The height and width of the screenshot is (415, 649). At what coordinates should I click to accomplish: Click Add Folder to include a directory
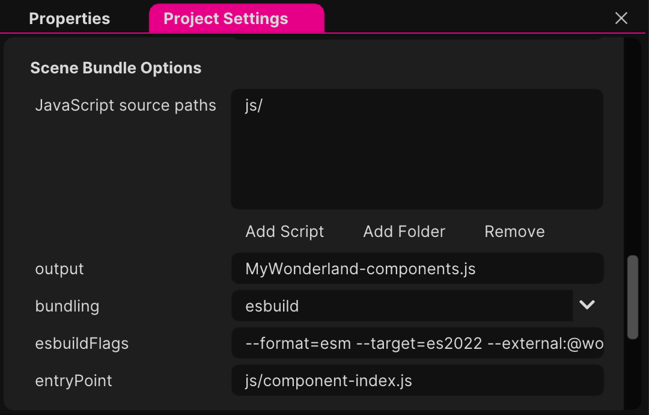point(404,231)
